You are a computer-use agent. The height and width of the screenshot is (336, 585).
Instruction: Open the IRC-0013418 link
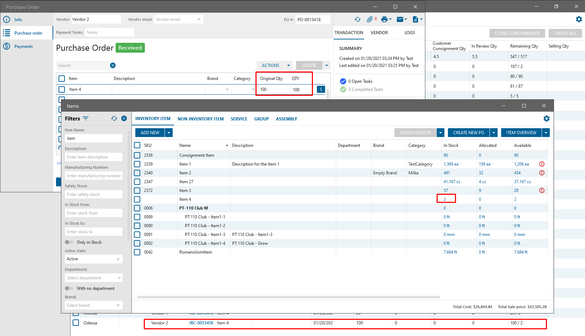tap(201, 323)
